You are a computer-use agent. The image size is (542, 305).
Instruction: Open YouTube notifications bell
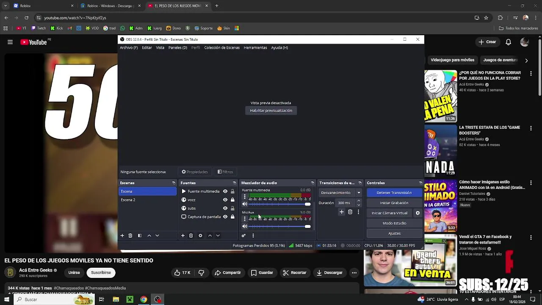tap(508, 42)
